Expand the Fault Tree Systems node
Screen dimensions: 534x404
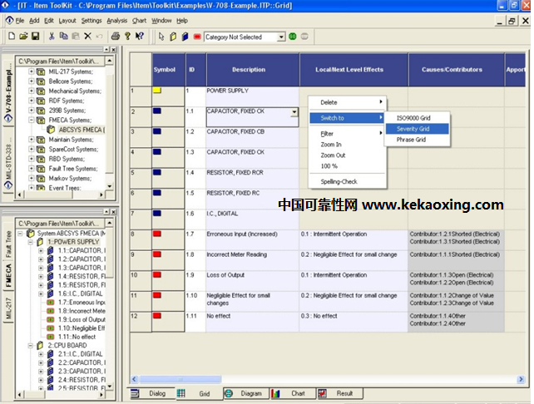pyautogui.click(x=32, y=168)
